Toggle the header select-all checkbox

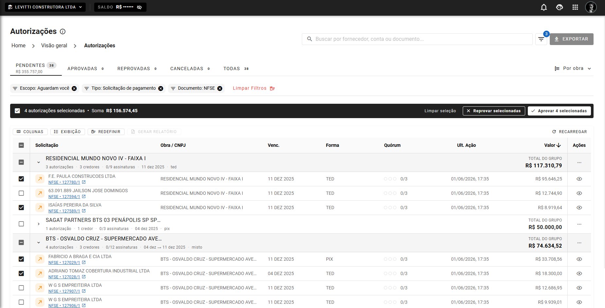21,145
